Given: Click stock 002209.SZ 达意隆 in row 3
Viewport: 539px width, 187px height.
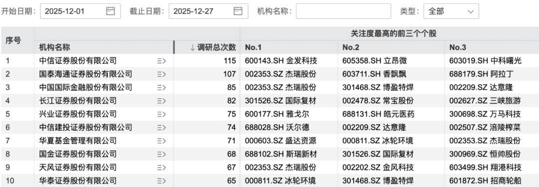Looking at the screenshot, I should [481, 87].
